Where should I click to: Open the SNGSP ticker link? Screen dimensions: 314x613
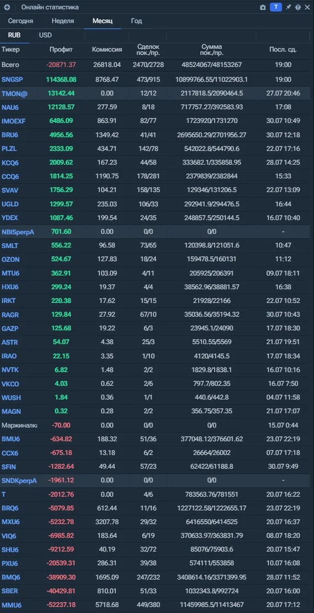pos(12,80)
